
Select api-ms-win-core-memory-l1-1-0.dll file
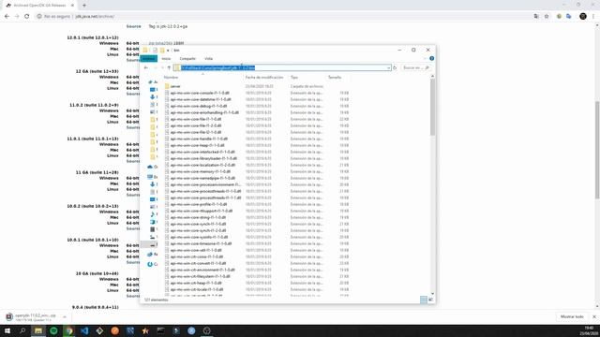pos(200,171)
